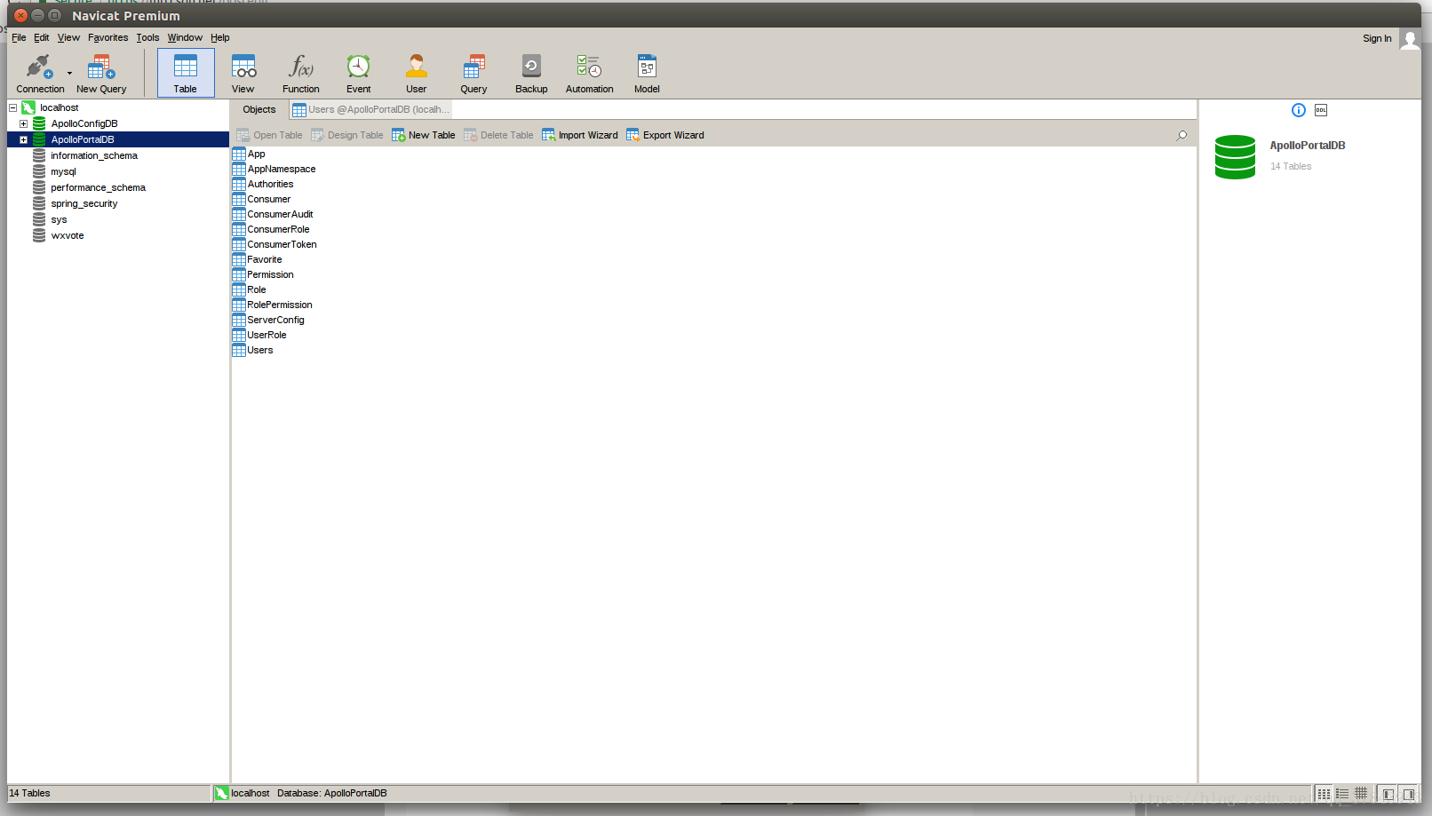Switch to detail list view
This screenshot has width=1432, height=816.
[1342, 794]
